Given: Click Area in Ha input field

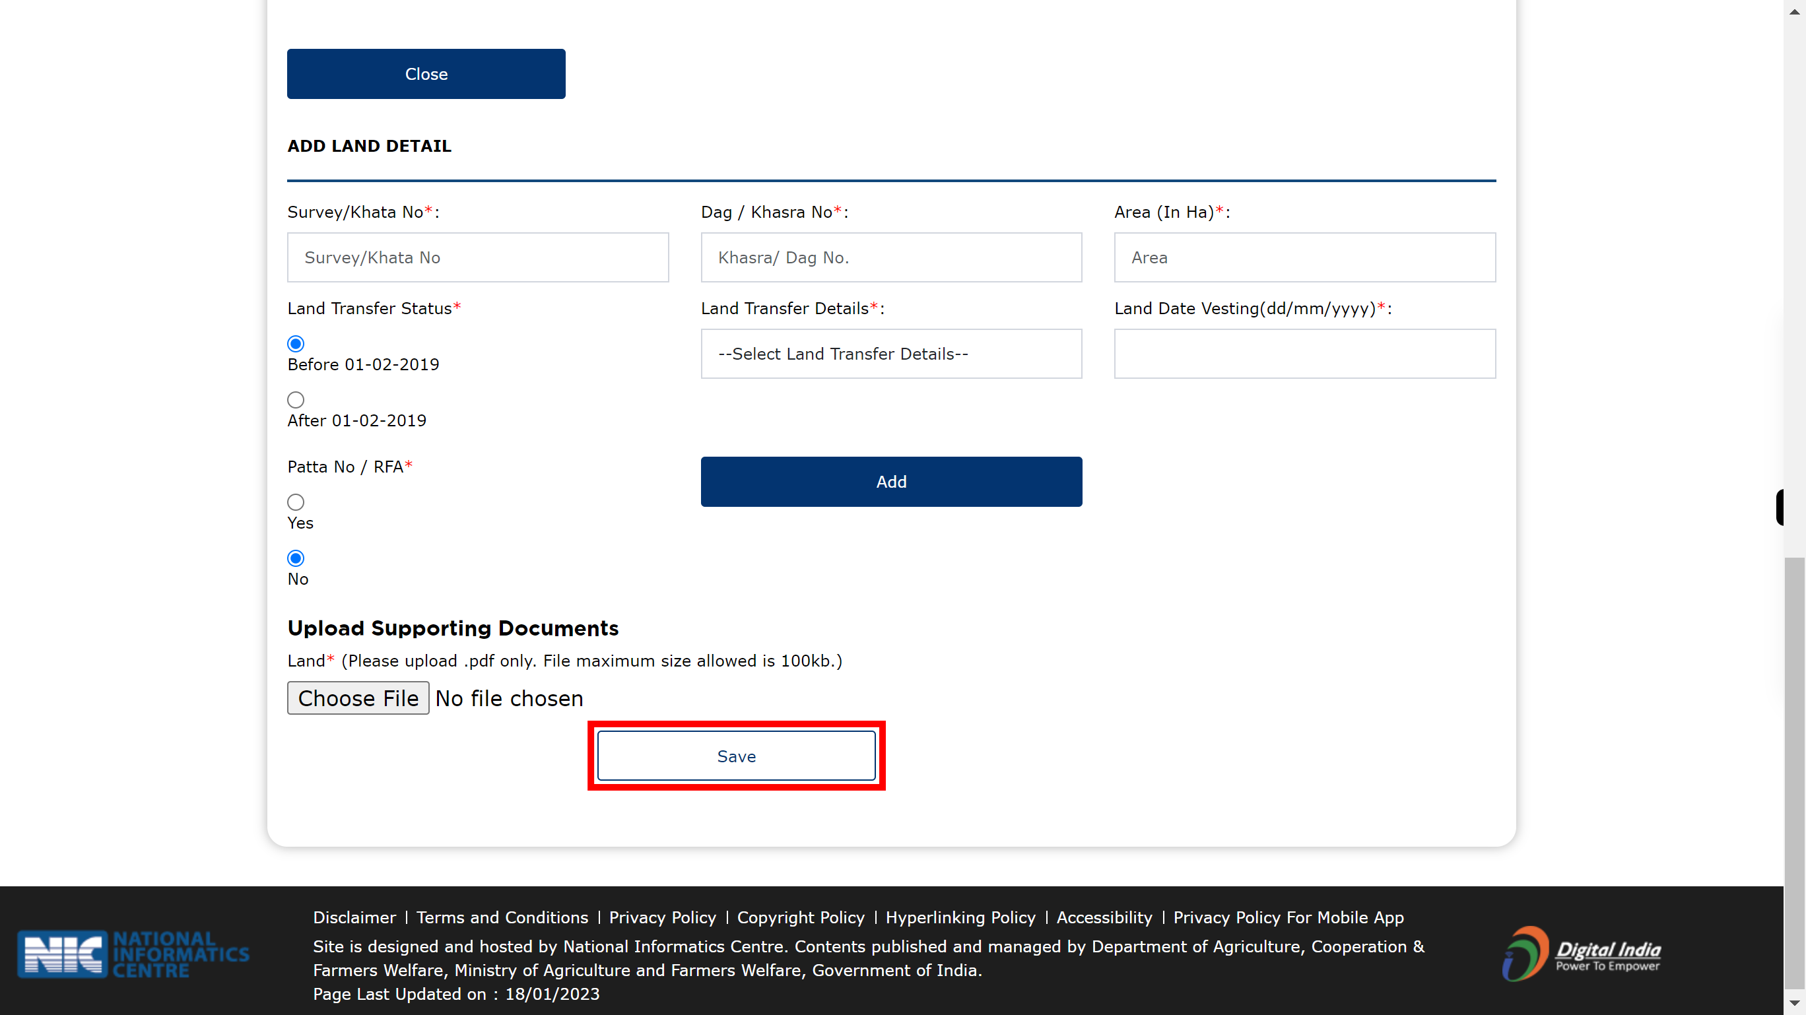Looking at the screenshot, I should (1304, 257).
